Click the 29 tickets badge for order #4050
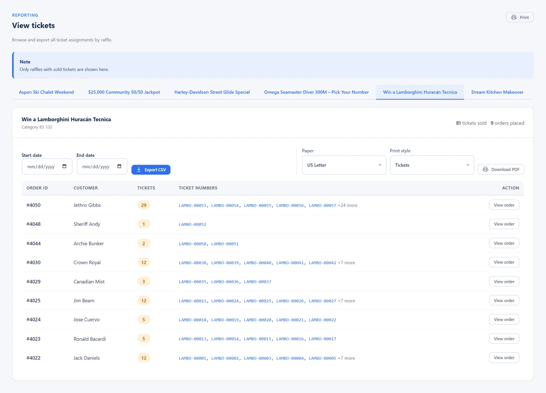The width and height of the screenshot is (546, 393). [x=144, y=205]
